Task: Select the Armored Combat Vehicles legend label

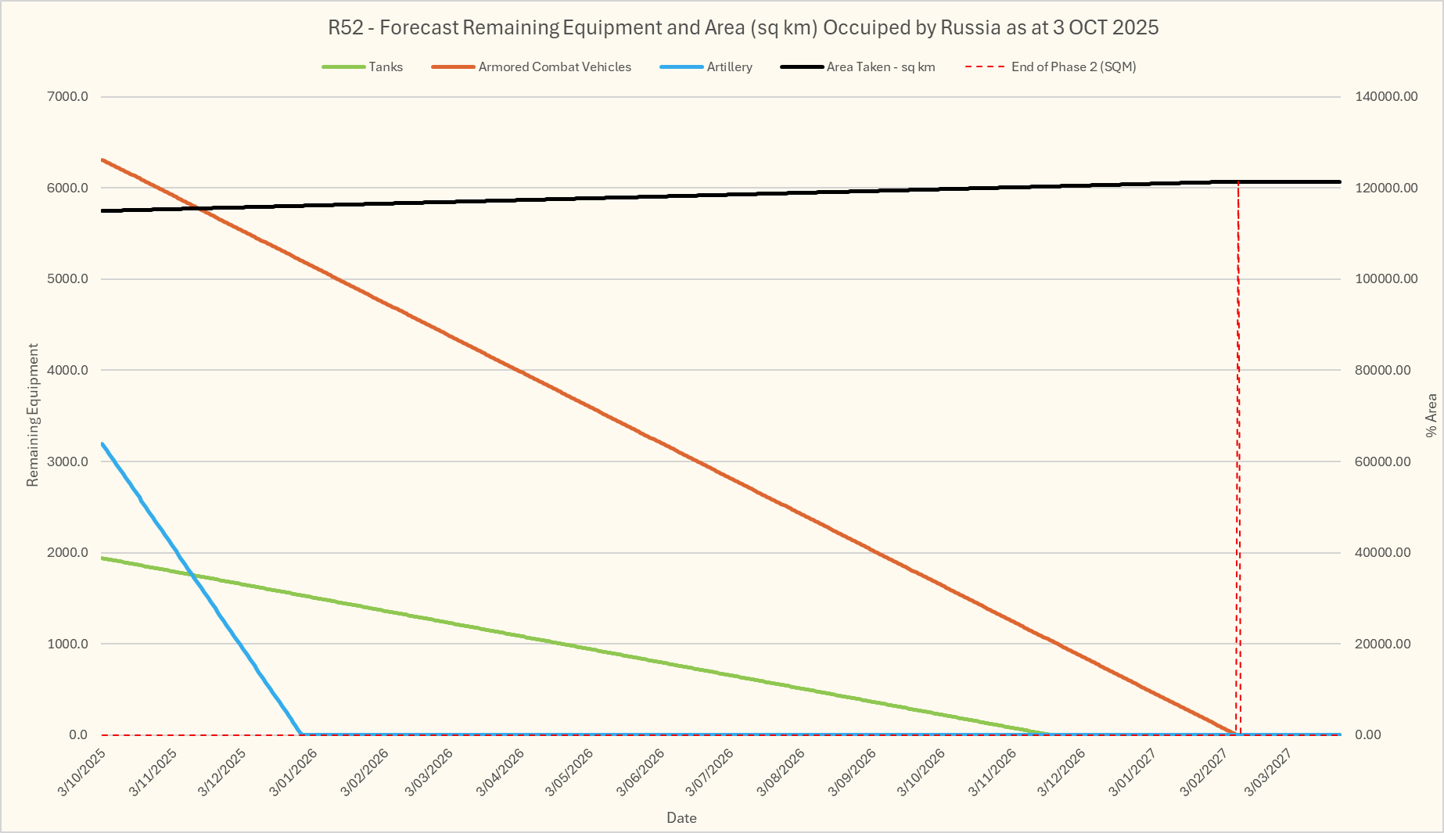Action: [x=554, y=67]
